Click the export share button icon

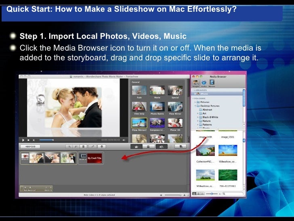(181, 147)
